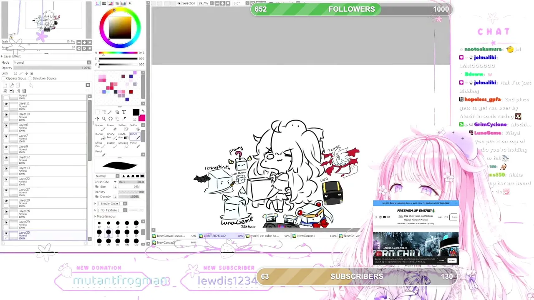Pick the 50 brush size preset
Screen dimensions: 534x300
pos(136,233)
